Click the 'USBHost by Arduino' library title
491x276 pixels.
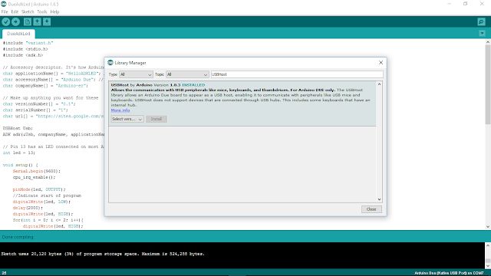pos(131,85)
